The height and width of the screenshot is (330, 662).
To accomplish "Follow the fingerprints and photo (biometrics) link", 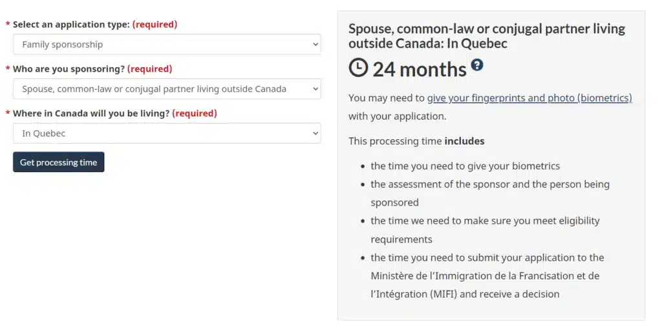I will click(529, 98).
